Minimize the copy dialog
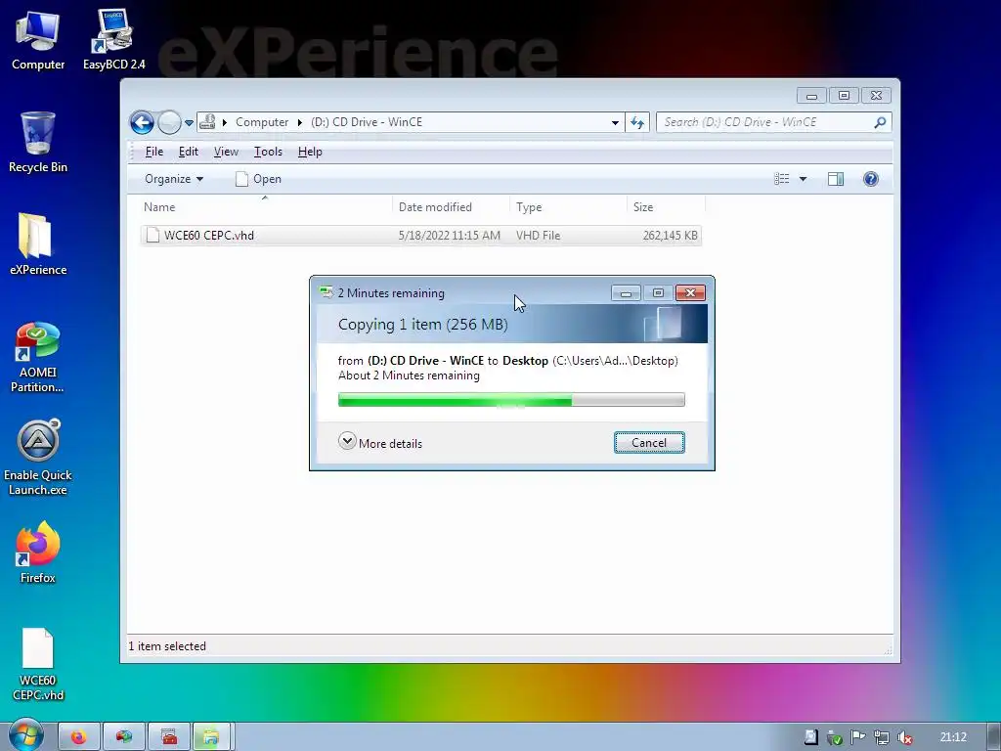 point(626,293)
